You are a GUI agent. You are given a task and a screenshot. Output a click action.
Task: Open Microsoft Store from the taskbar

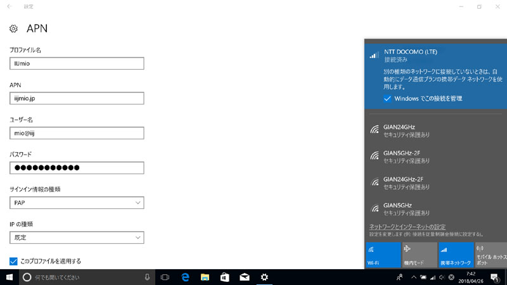pyautogui.click(x=225, y=277)
